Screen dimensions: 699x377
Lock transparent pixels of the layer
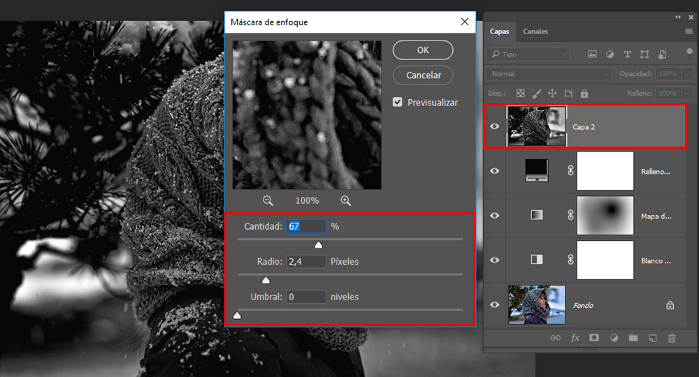click(520, 93)
